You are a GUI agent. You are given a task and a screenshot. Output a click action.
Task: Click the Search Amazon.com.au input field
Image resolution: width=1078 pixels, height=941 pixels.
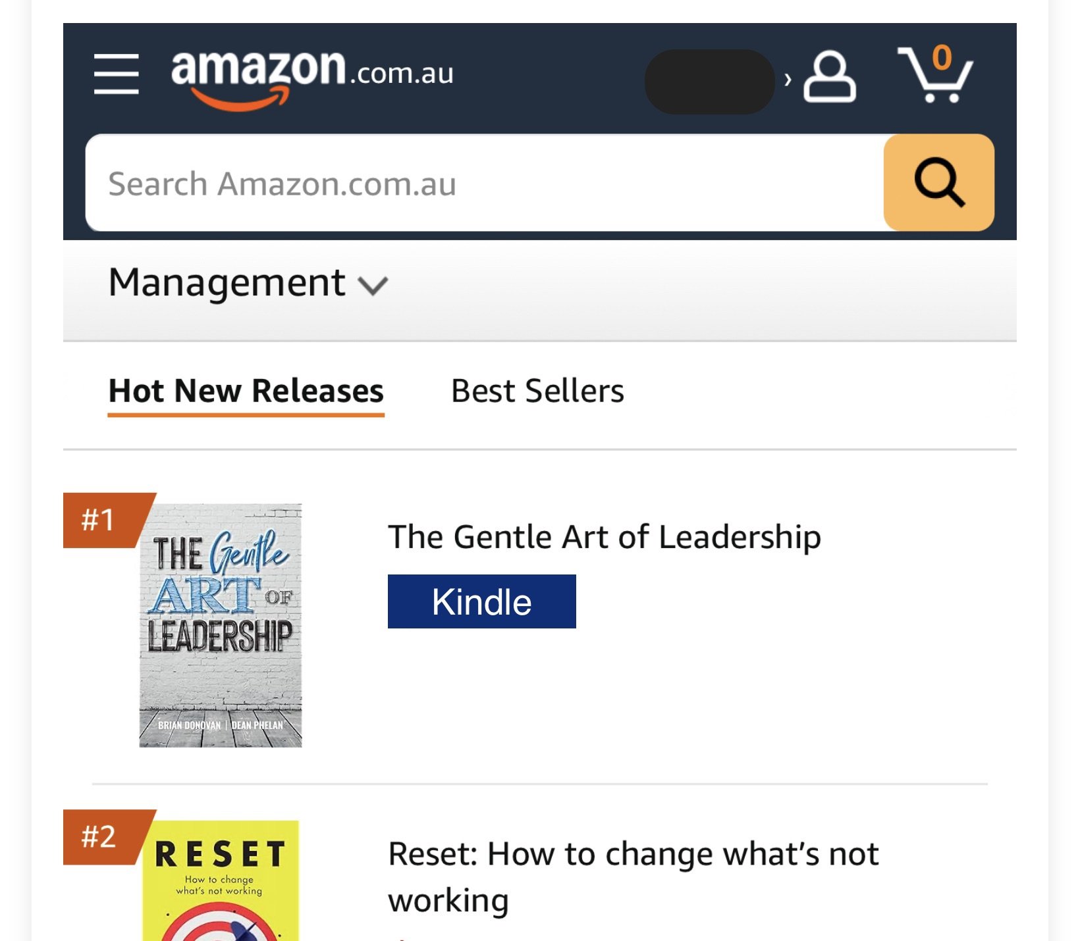coord(484,183)
